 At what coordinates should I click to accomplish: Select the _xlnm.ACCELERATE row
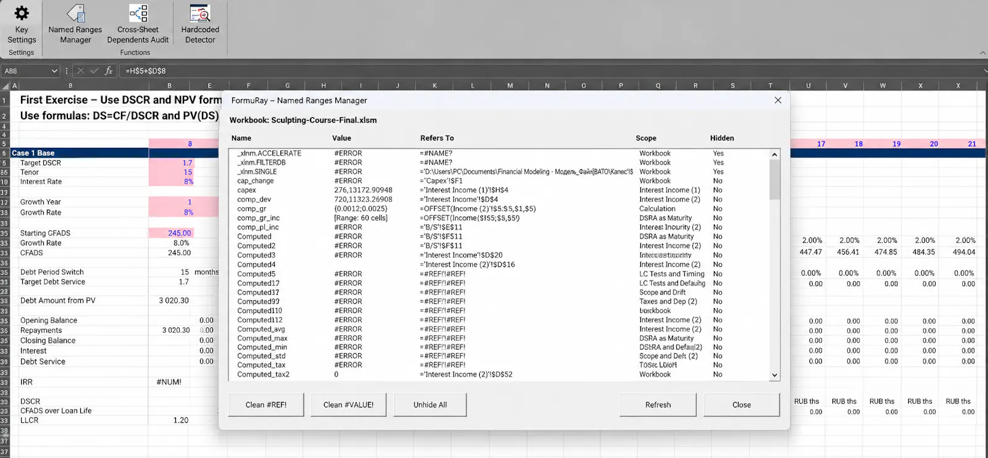(499, 153)
